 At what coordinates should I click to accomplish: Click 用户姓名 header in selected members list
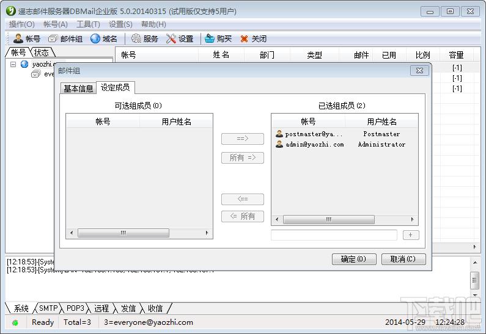381,122
